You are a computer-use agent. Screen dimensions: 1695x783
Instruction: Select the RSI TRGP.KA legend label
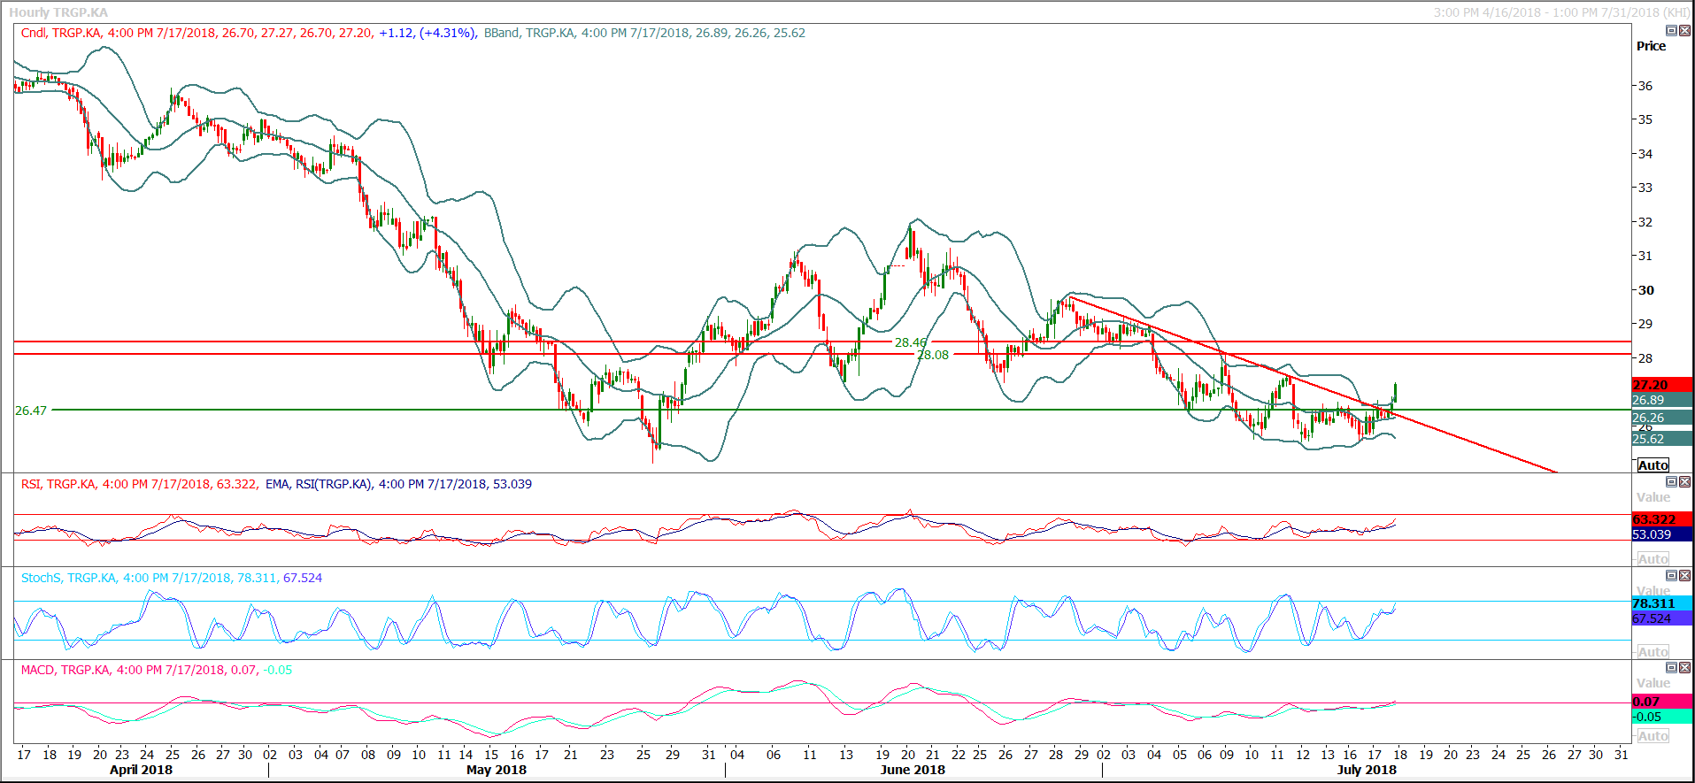point(139,484)
